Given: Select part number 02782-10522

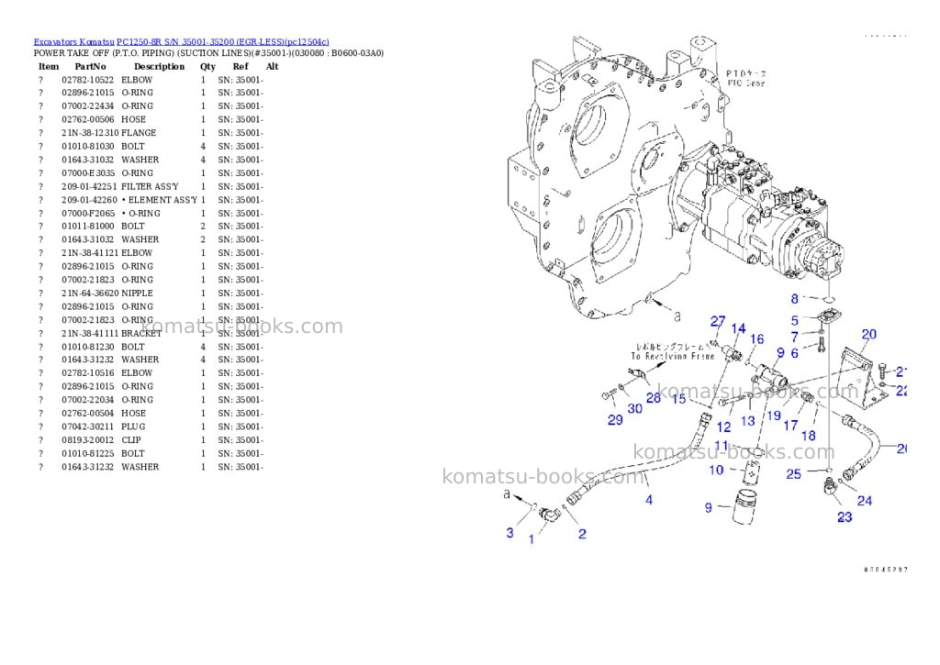Looking at the screenshot, I should [x=87, y=80].
